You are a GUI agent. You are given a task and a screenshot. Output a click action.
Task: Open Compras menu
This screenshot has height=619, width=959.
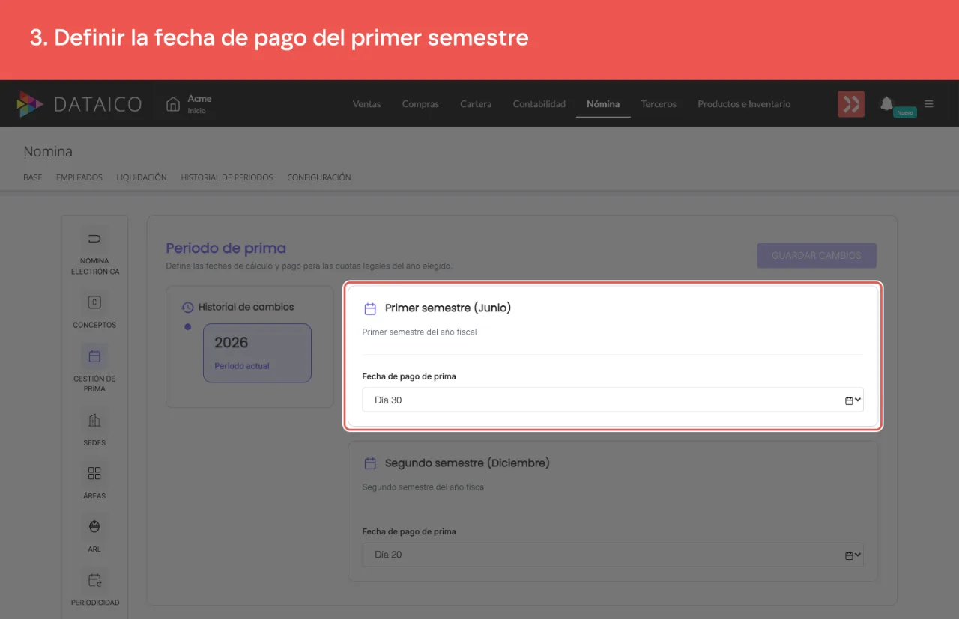click(420, 104)
